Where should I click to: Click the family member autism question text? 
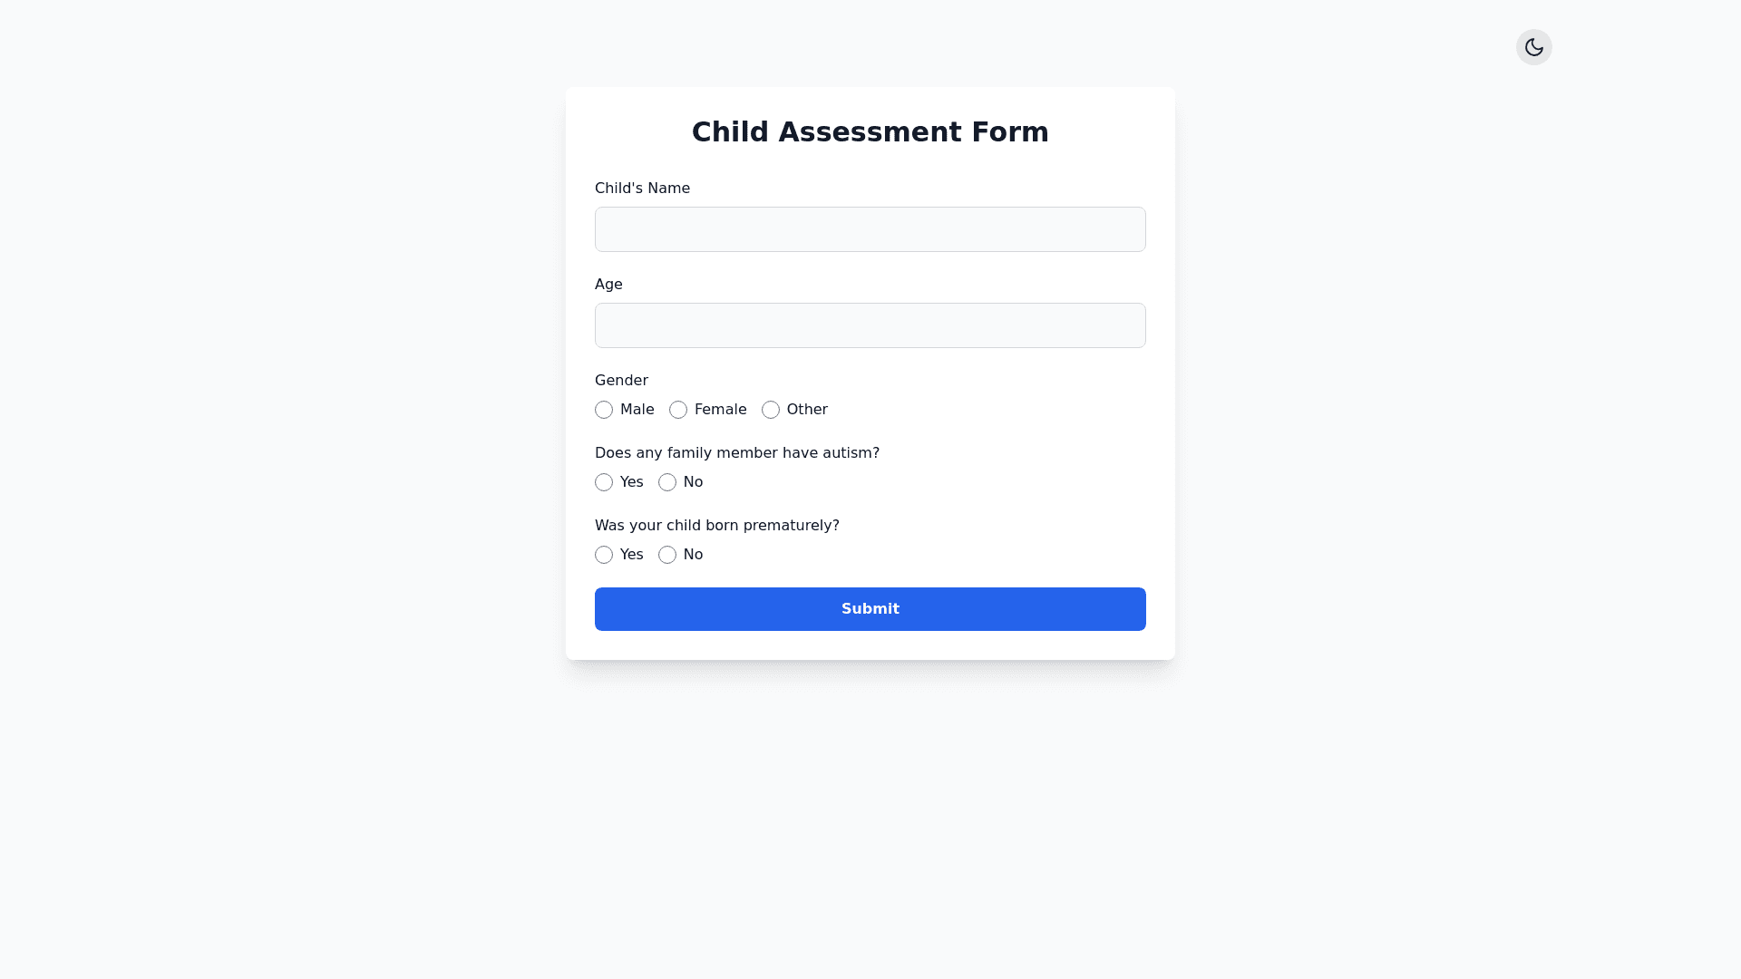[x=736, y=453]
